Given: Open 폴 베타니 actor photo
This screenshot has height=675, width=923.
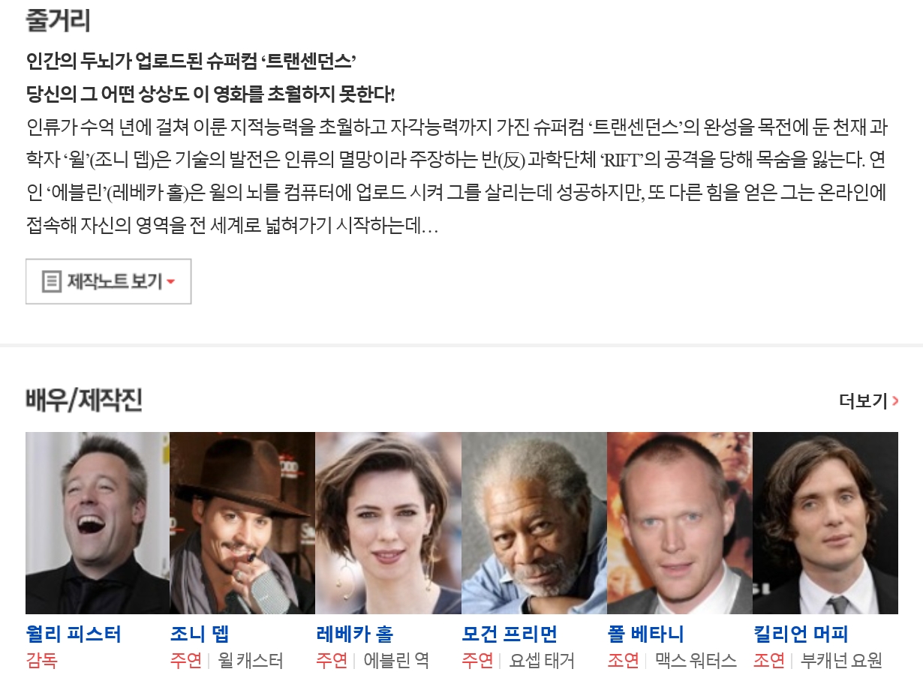Looking at the screenshot, I should point(679,523).
